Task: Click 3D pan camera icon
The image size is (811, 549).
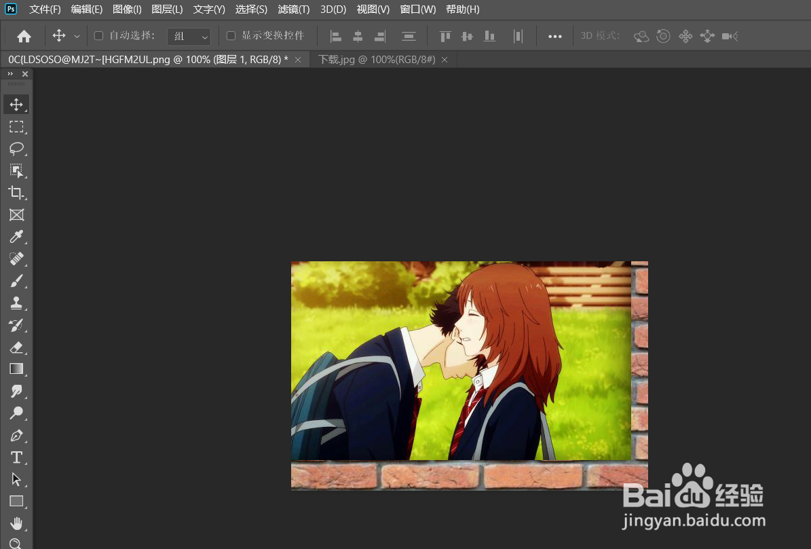Action: [x=685, y=36]
